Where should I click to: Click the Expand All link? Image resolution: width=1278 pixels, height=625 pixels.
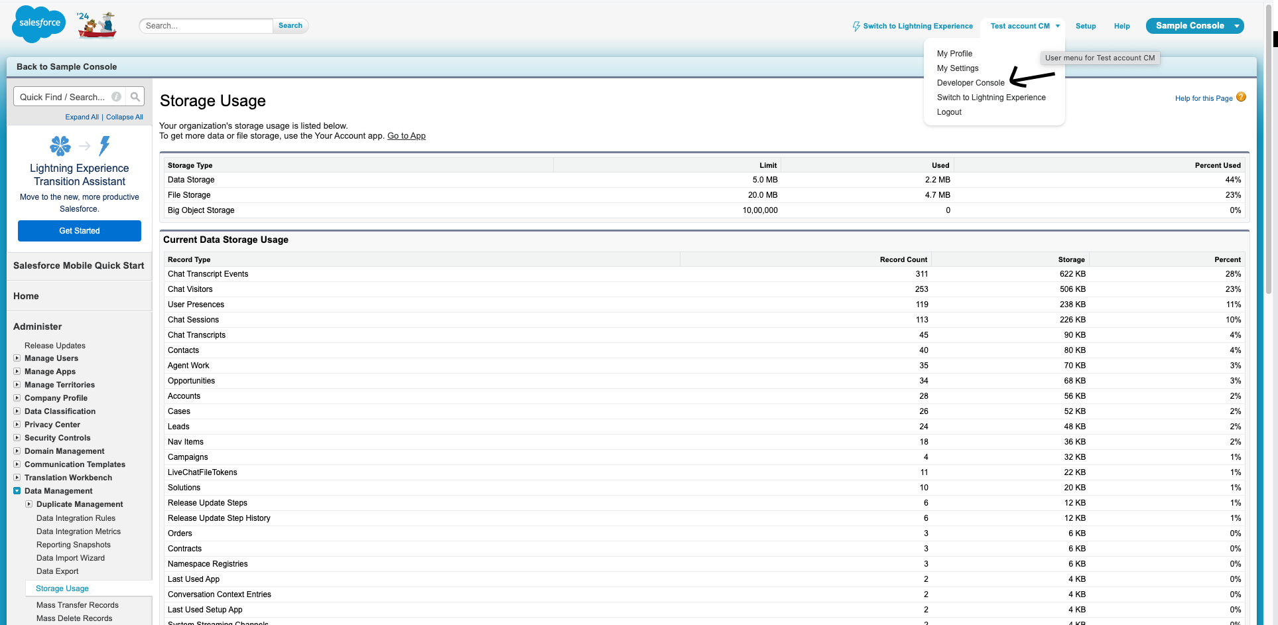82,117
